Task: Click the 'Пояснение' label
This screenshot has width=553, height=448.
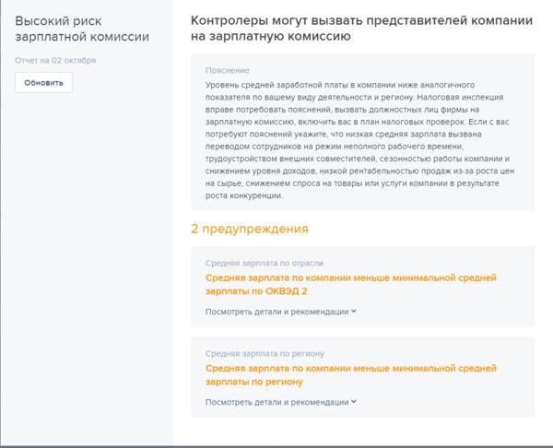Action: click(227, 70)
